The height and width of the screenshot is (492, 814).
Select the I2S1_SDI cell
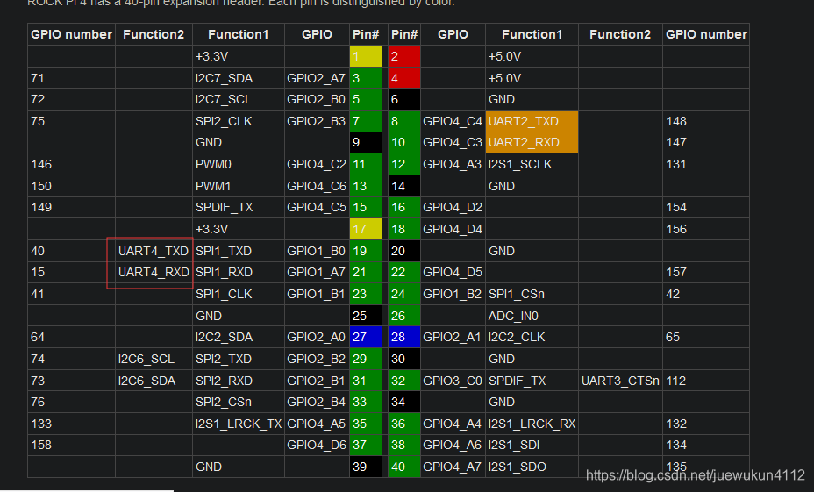532,445
